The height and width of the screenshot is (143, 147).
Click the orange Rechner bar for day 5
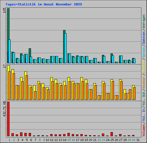tap(27, 88)
